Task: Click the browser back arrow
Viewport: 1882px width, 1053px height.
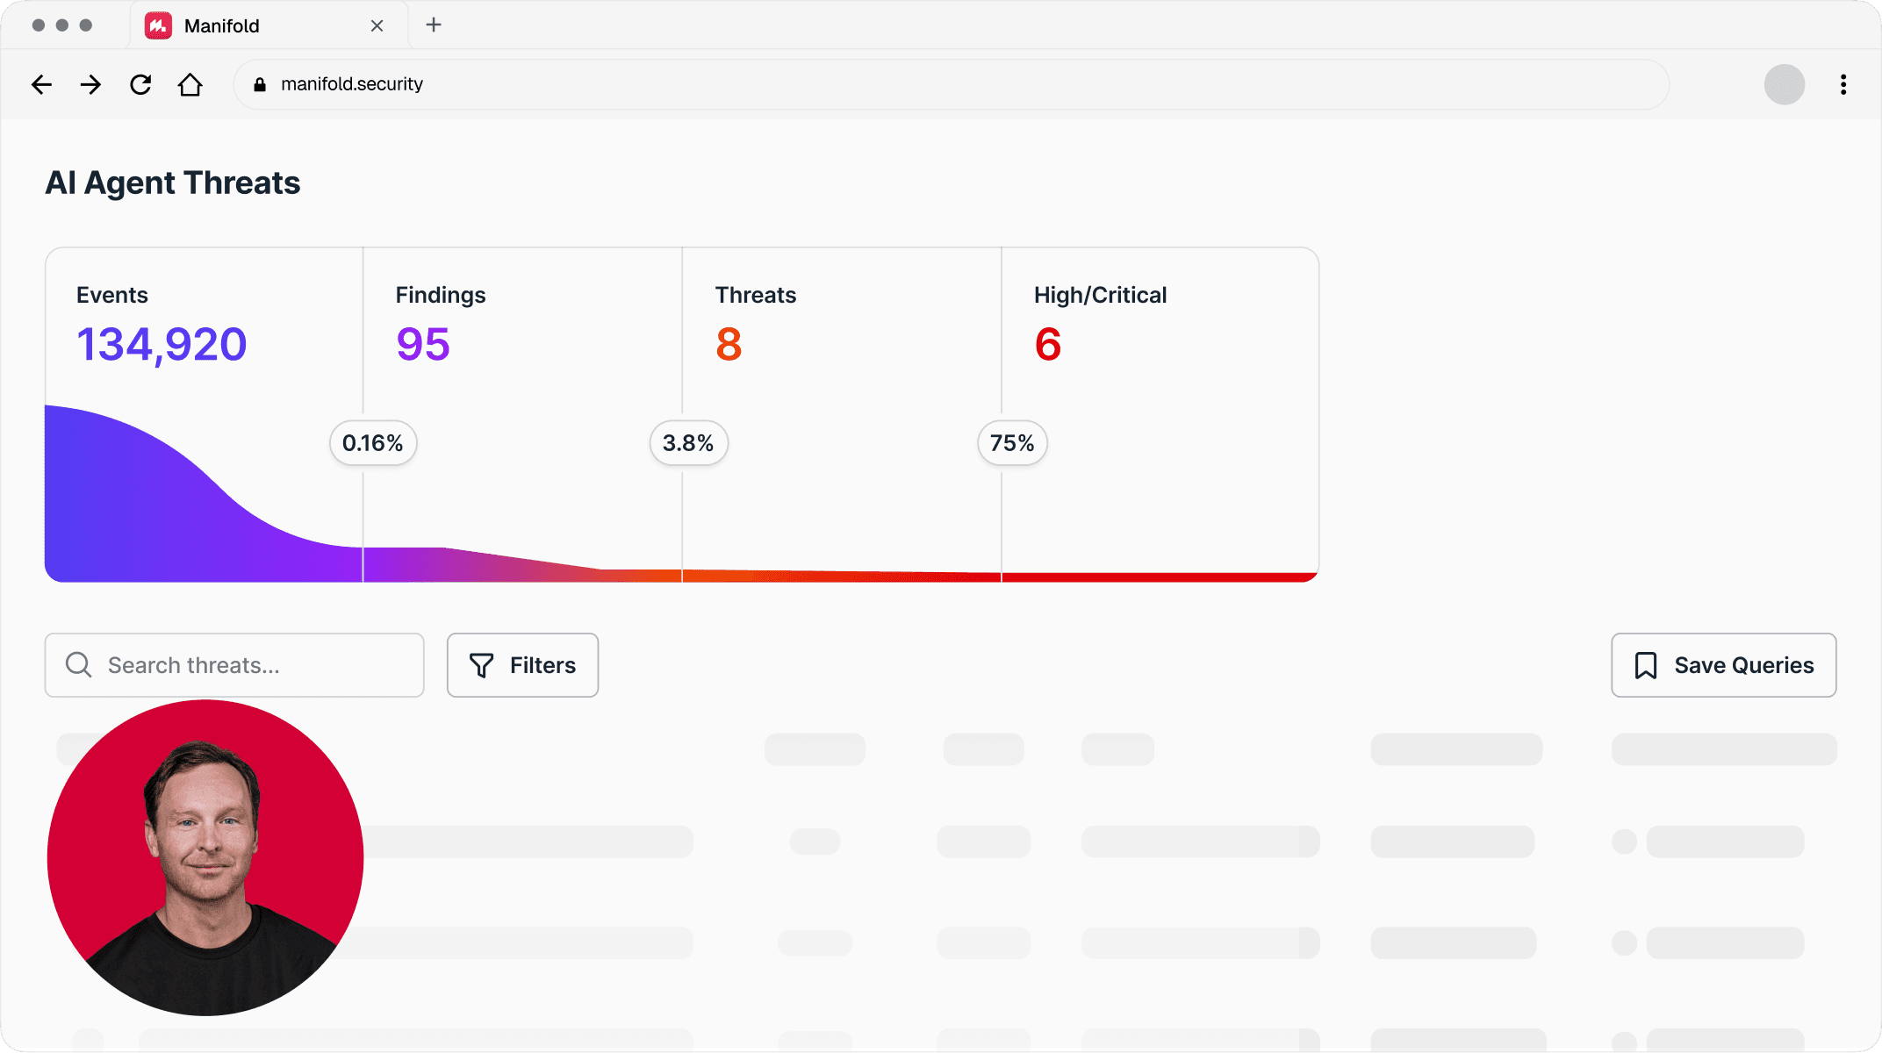Action: click(41, 84)
